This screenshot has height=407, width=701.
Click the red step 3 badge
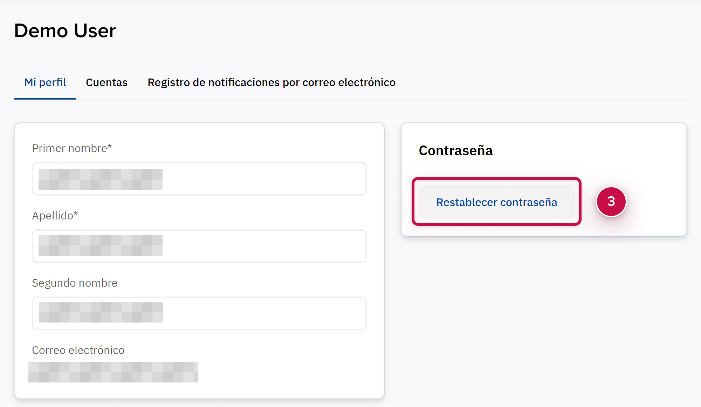click(x=611, y=202)
